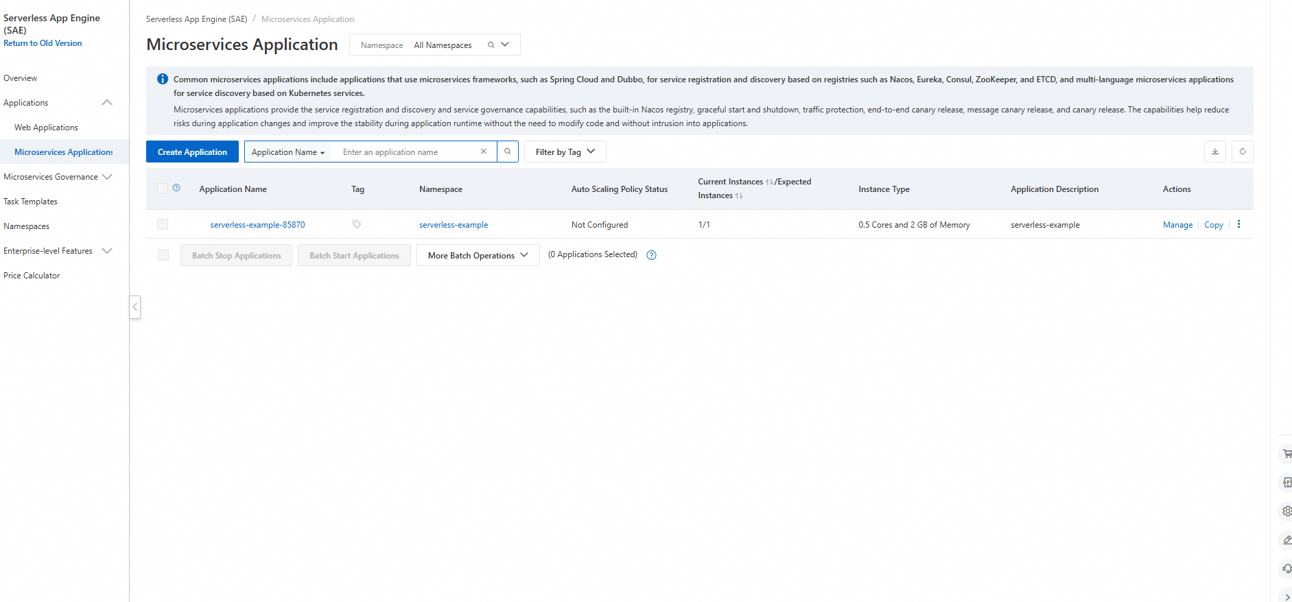Open the help tooltip beside Application Name header
The width and height of the screenshot is (1292, 602).
(177, 188)
